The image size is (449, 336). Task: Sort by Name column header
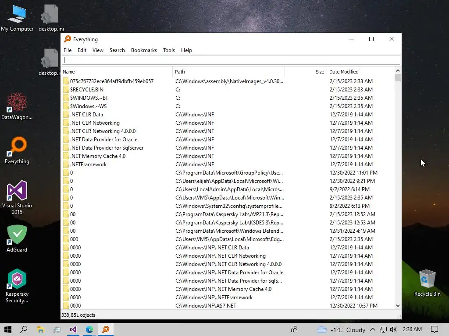point(117,72)
